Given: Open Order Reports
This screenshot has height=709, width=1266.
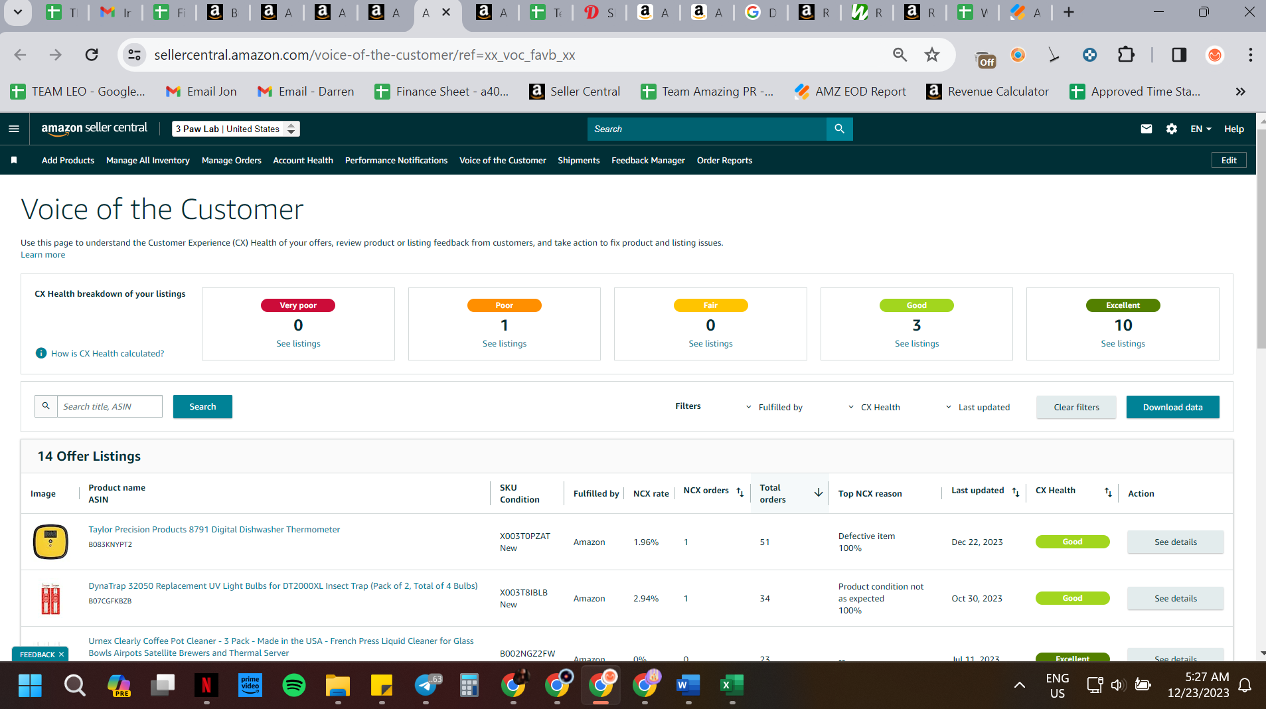Looking at the screenshot, I should click(724, 160).
